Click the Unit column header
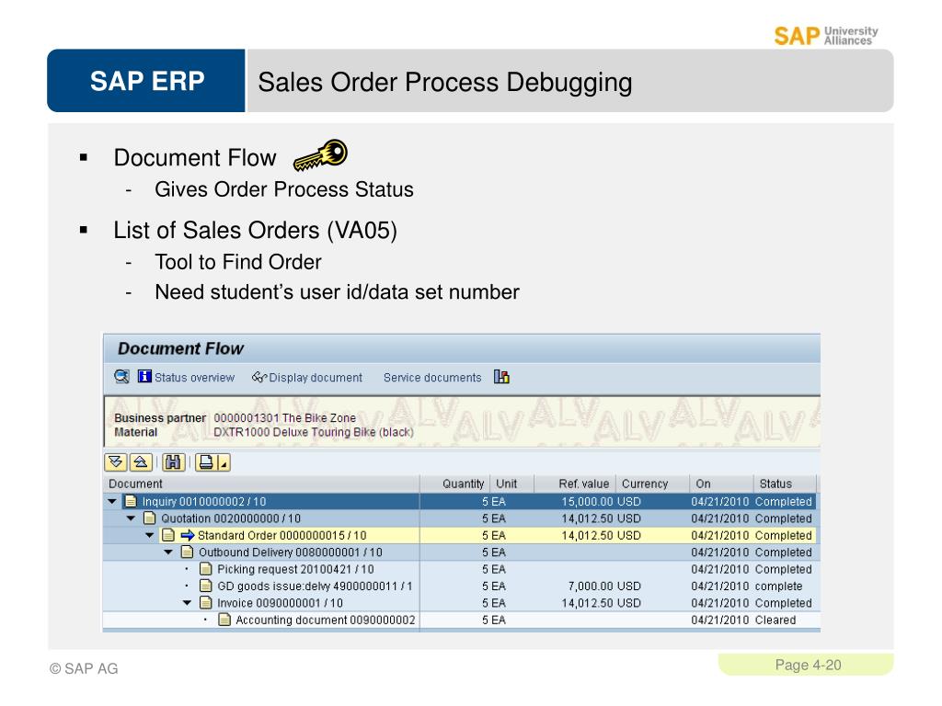Screen dimensions: 942x706 pyautogui.click(x=511, y=484)
